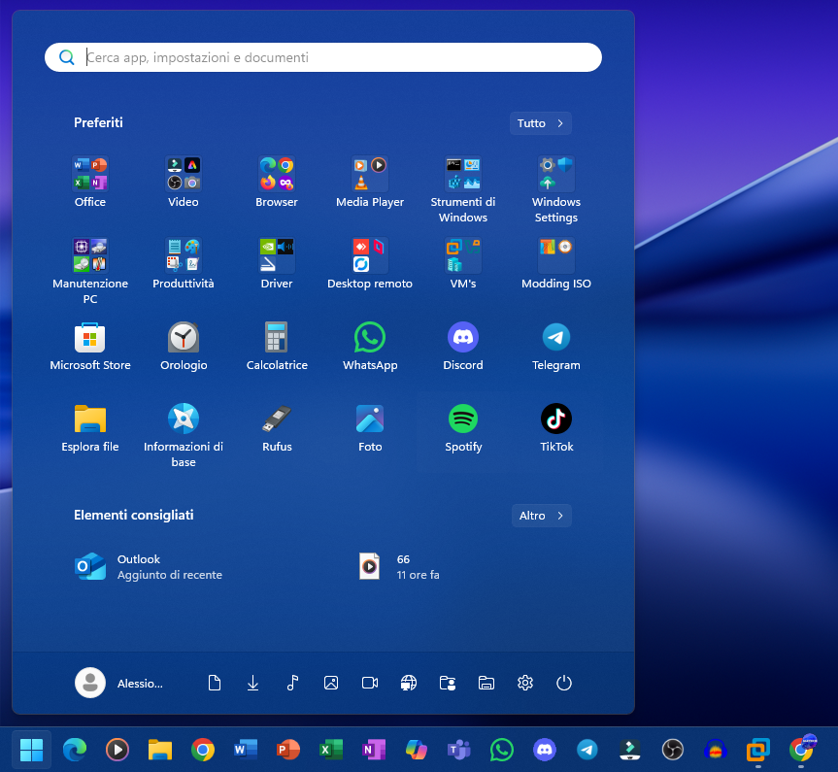Open PowerPoint from the taskbar
The image size is (838, 772).
[x=288, y=750]
